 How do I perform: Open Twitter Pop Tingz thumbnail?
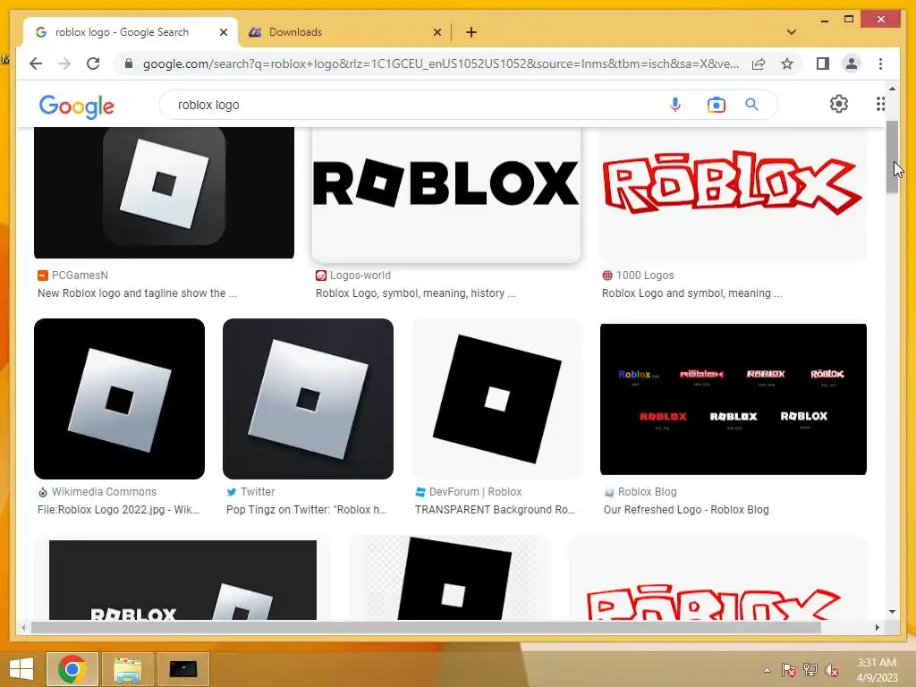tap(308, 398)
